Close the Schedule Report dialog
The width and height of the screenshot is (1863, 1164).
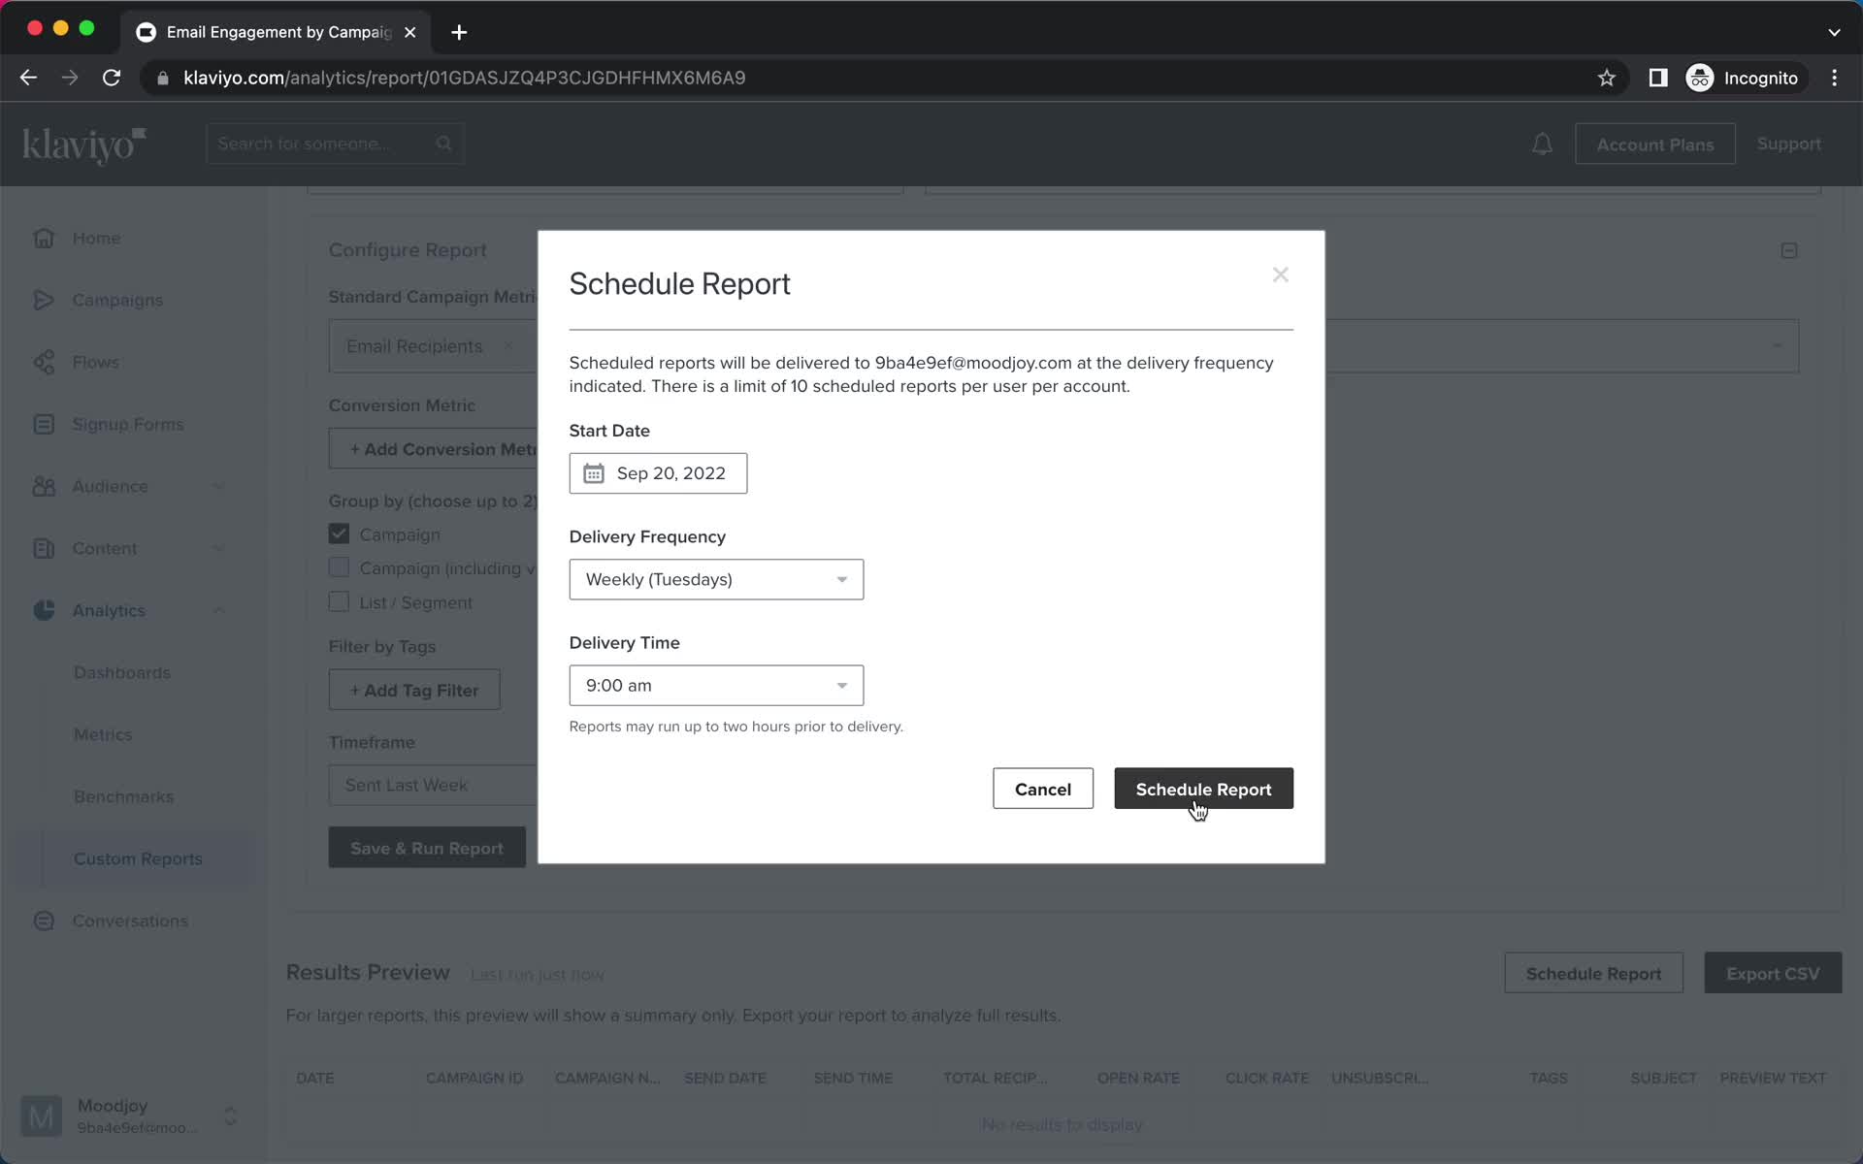[x=1280, y=275]
